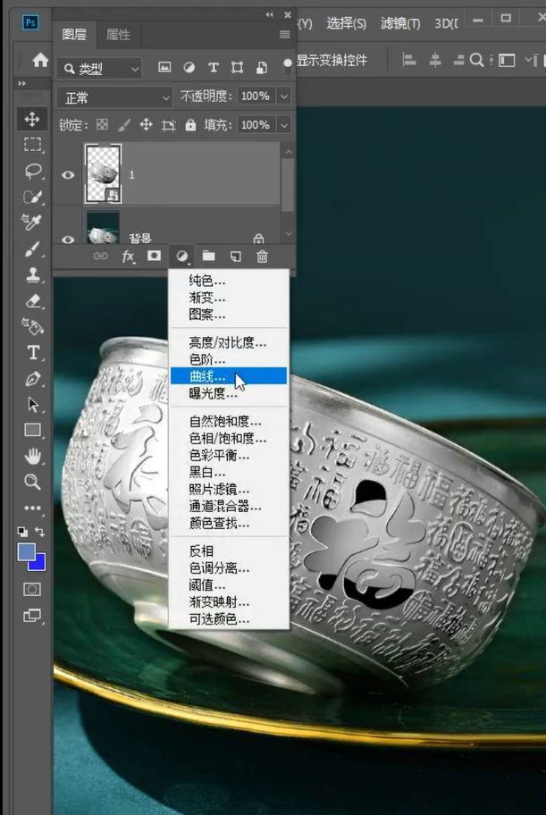546x815 pixels.
Task: Toggle lock transparent pixels
Action: 103,125
